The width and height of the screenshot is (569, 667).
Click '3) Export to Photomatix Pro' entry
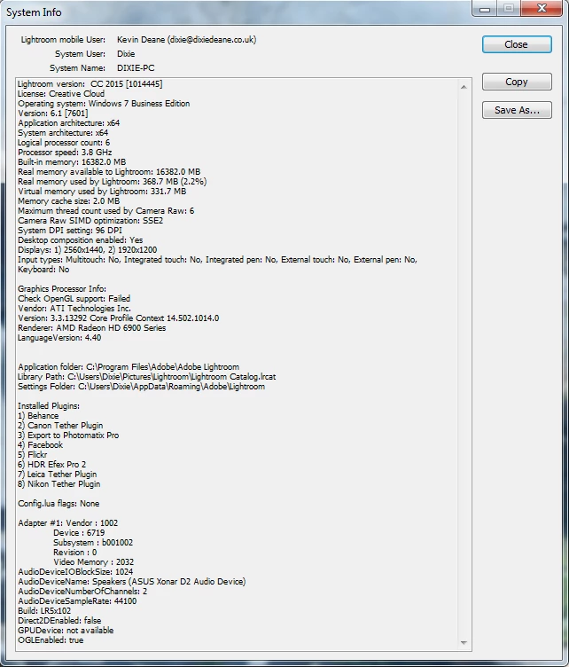pyautogui.click(x=68, y=436)
